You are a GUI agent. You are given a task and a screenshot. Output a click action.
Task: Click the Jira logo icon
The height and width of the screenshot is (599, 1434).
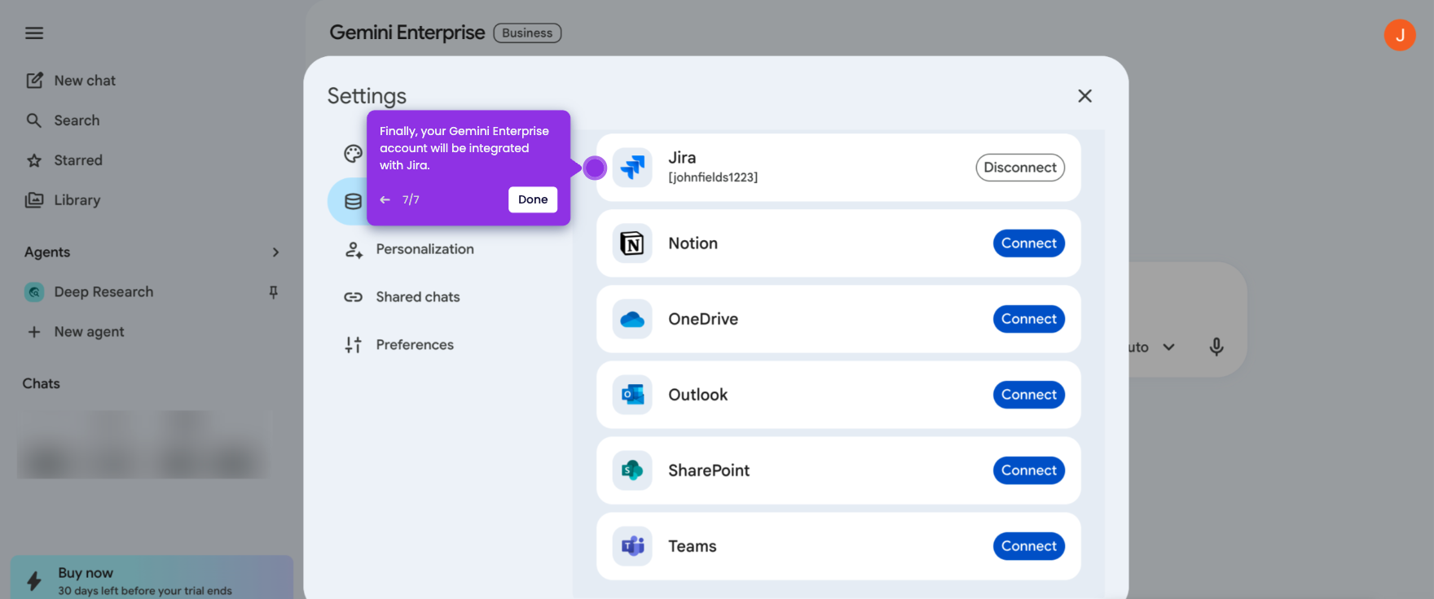[x=632, y=168]
